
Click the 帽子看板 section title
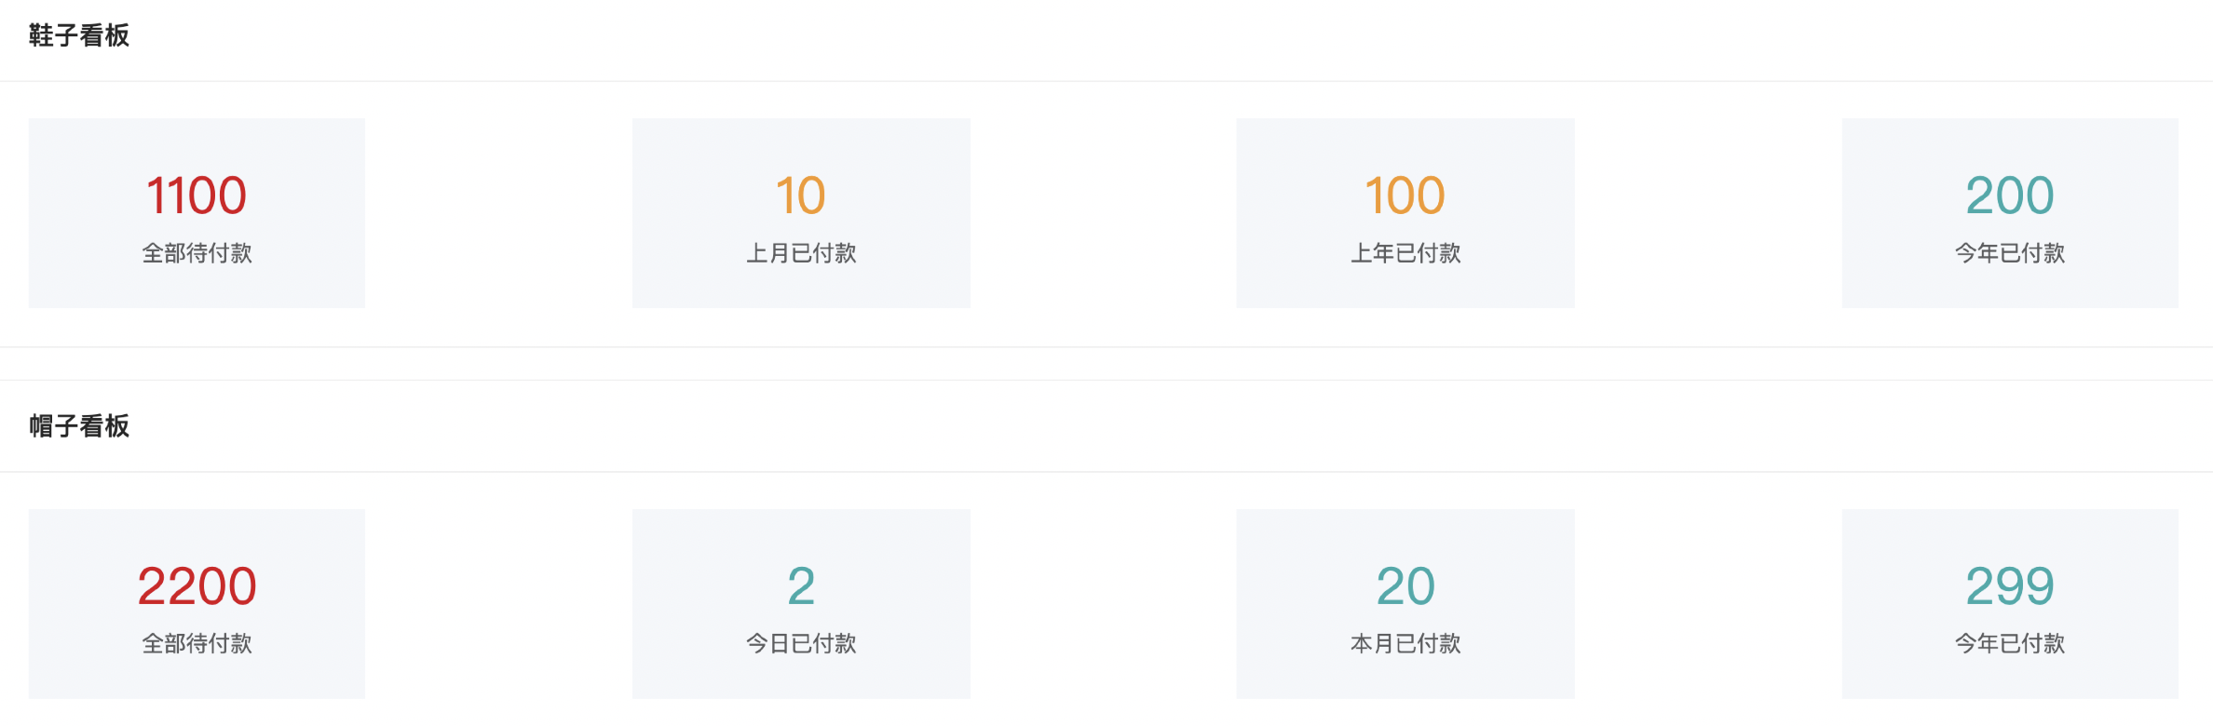[x=79, y=426]
